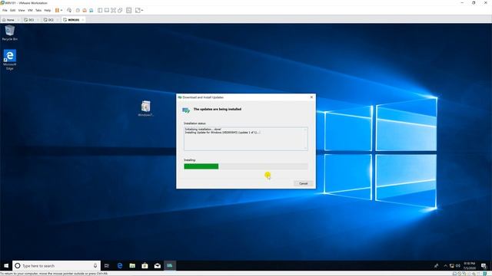Take a snapshot using the clock icon
492x276 pixels.
pos(78,10)
